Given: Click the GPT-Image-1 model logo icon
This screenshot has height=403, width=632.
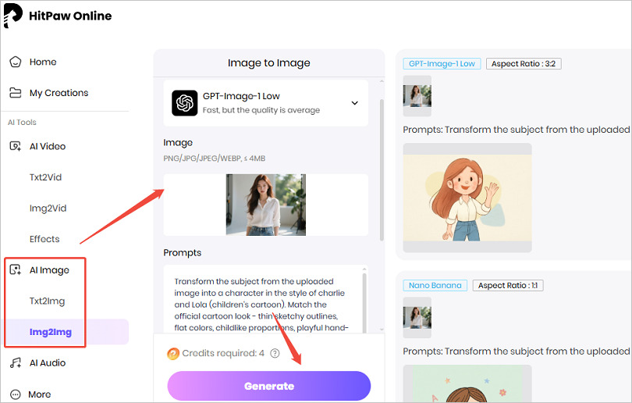Looking at the screenshot, I should [185, 103].
